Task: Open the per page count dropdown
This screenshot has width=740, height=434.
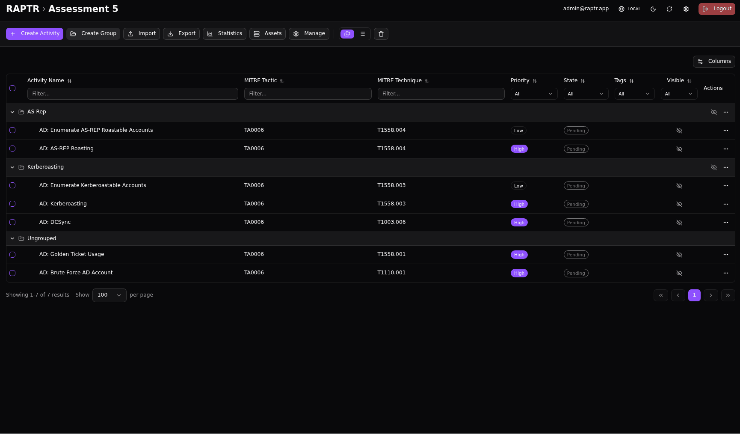Action: click(109, 295)
